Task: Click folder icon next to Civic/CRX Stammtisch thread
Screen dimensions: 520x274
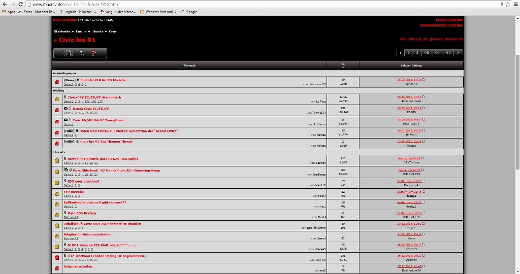Action: (x=57, y=99)
